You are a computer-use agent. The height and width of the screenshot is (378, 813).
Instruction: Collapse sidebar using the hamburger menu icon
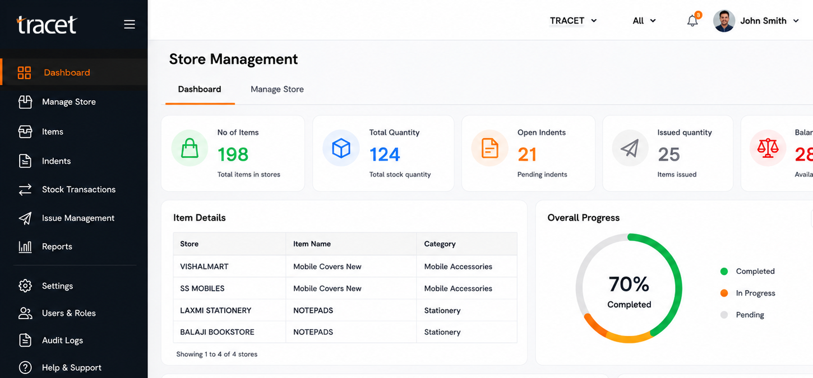coord(130,24)
